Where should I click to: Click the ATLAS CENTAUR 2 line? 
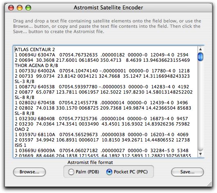point(35,49)
